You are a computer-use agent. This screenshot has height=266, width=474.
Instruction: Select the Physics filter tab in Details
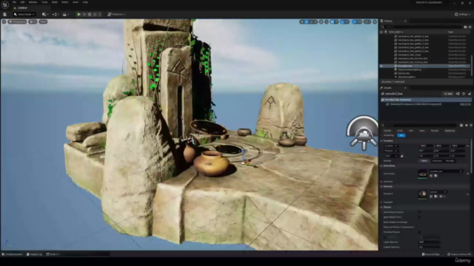[x=435, y=131]
